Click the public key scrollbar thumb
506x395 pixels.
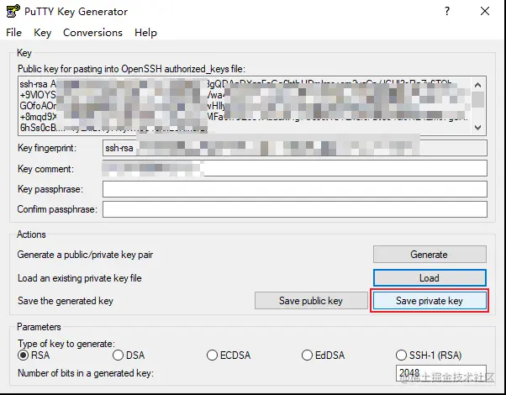point(478,100)
